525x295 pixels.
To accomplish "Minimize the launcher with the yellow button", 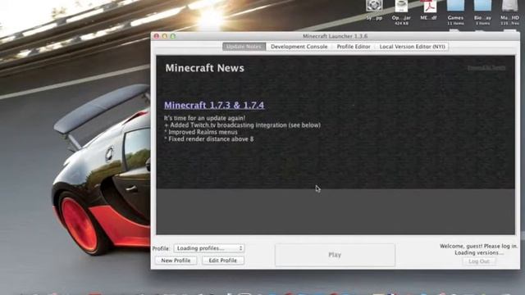I will [x=165, y=36].
